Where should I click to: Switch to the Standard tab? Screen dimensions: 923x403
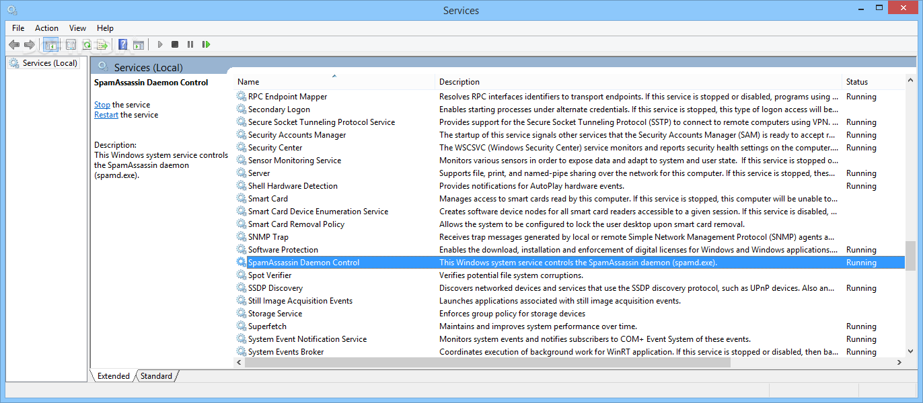click(156, 376)
